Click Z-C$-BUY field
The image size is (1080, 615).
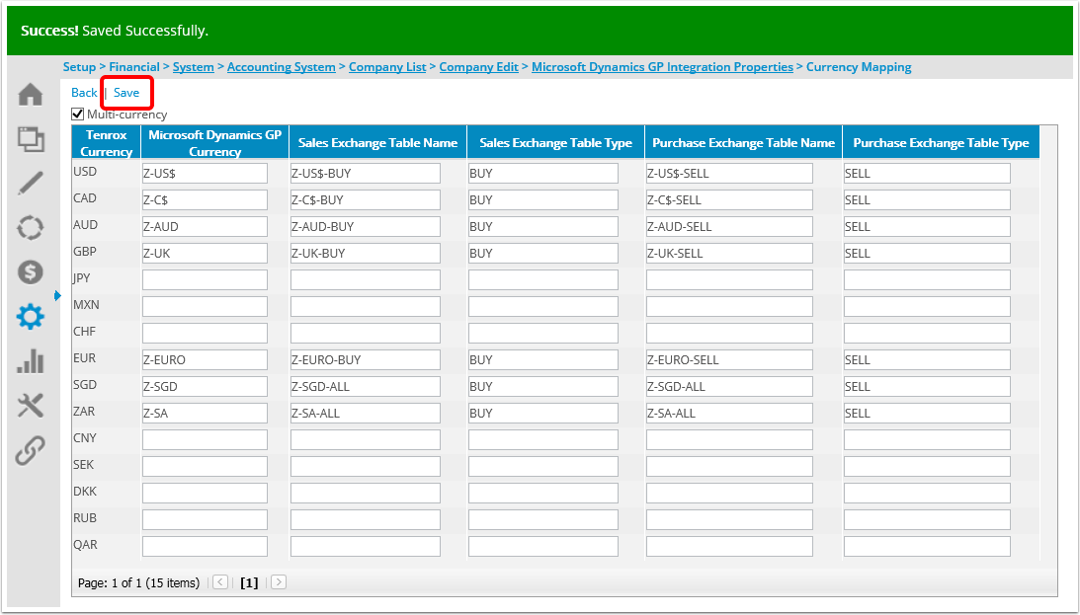point(365,200)
